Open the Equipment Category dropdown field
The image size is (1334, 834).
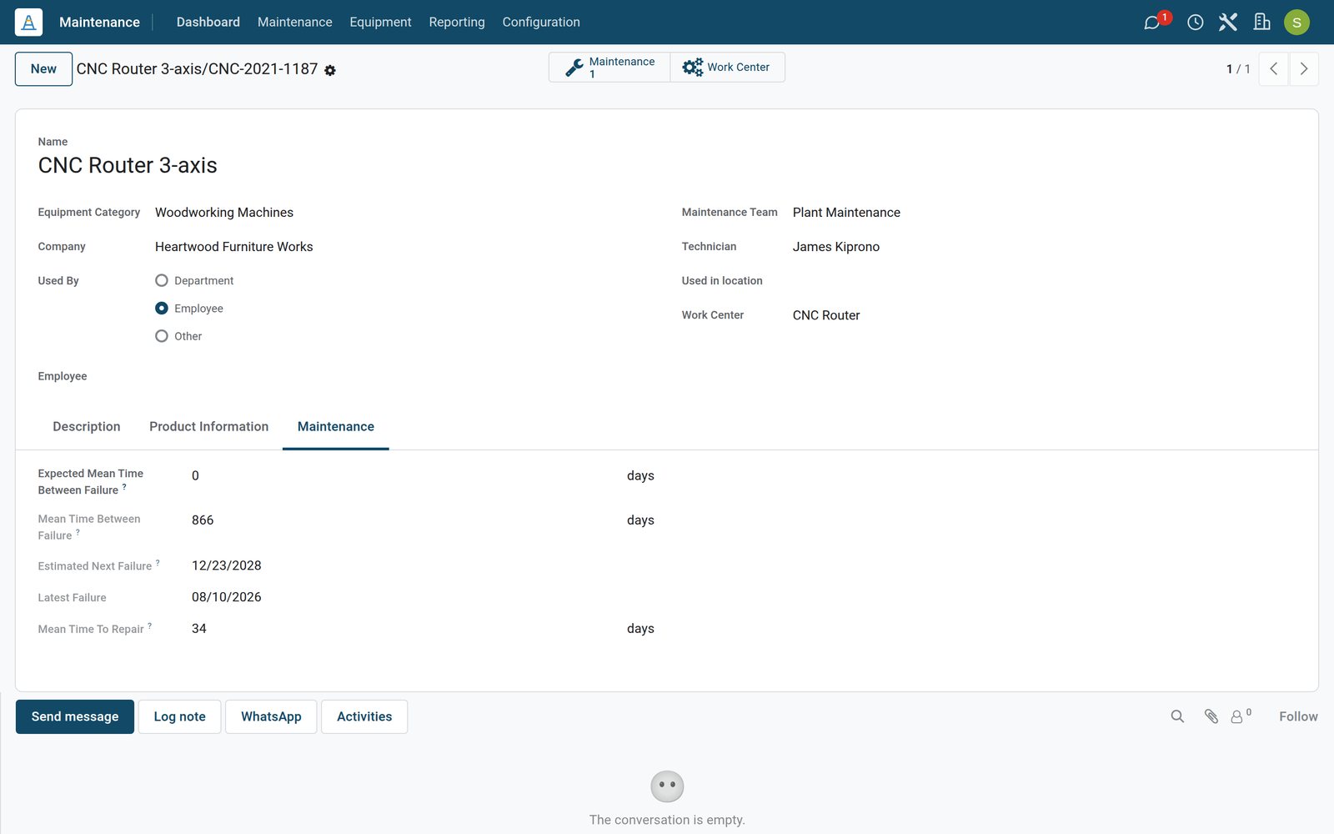pyautogui.click(x=399, y=213)
